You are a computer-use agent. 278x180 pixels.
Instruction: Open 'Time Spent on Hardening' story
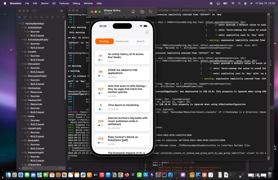tap(122, 107)
